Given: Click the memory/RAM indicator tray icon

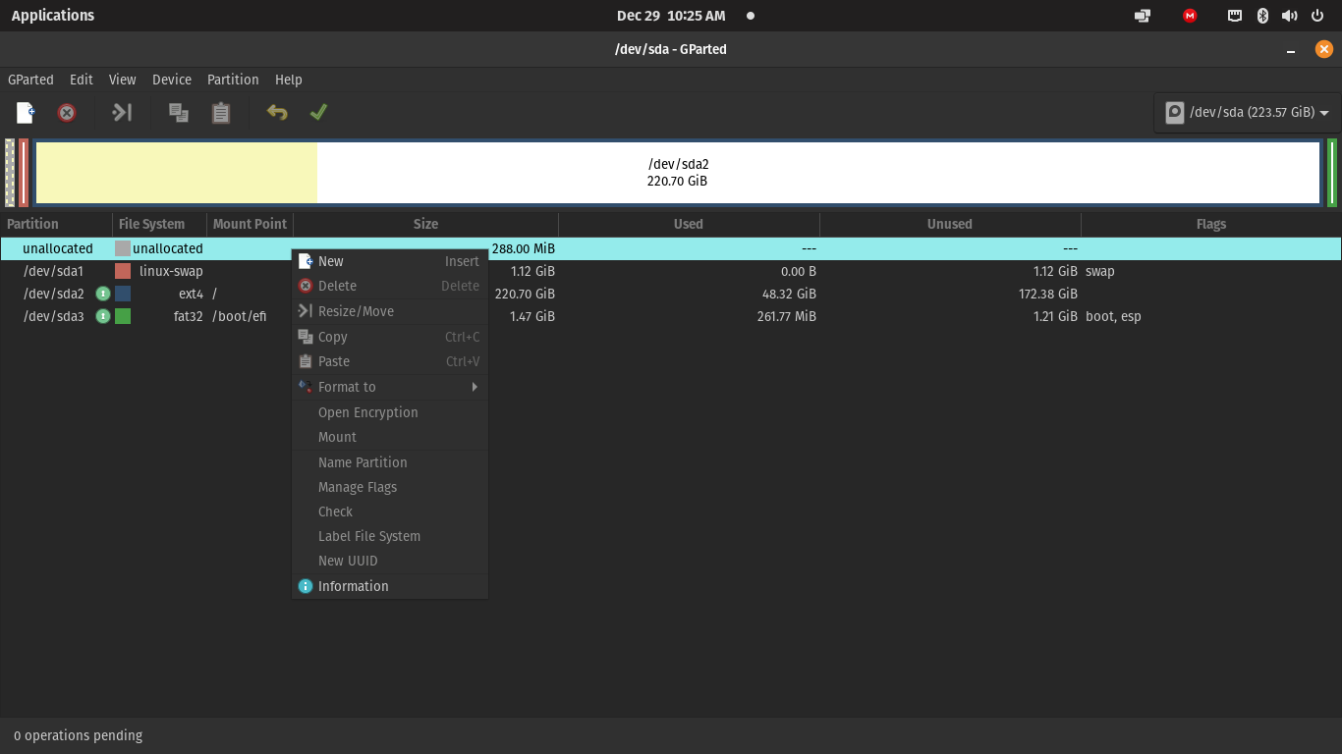Looking at the screenshot, I should pos(1235,16).
